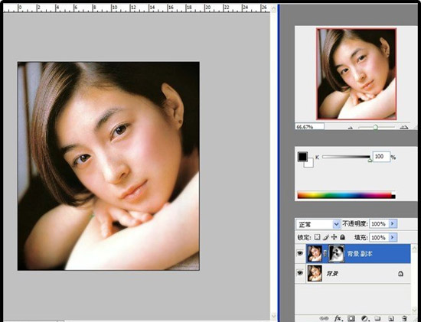Click the navigator zoom in mountains icon
Screen dimensions: 421x322
click(404, 127)
